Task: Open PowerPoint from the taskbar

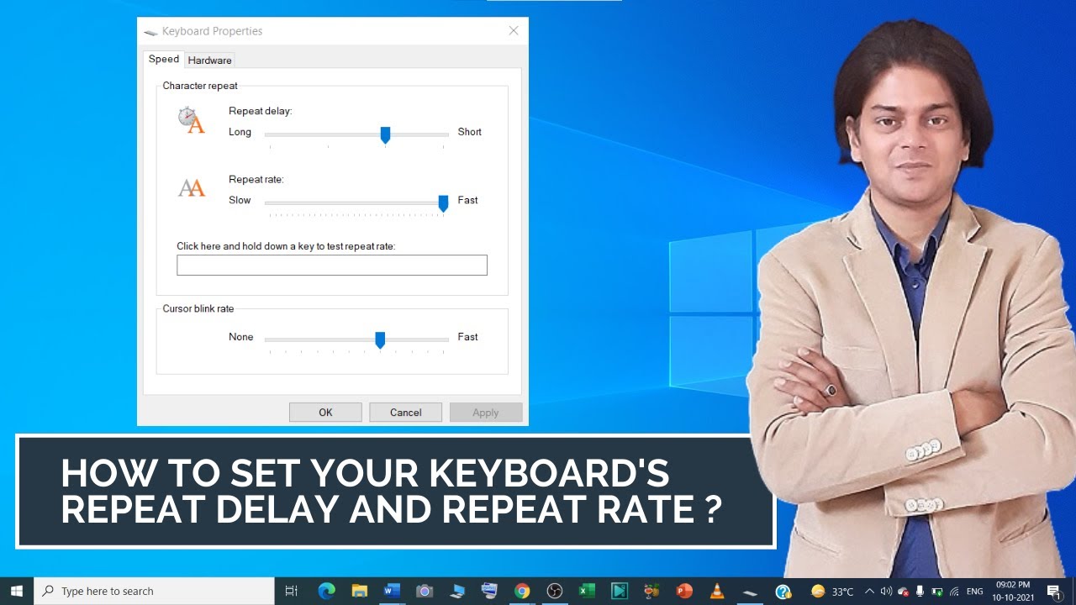Action: [x=684, y=591]
